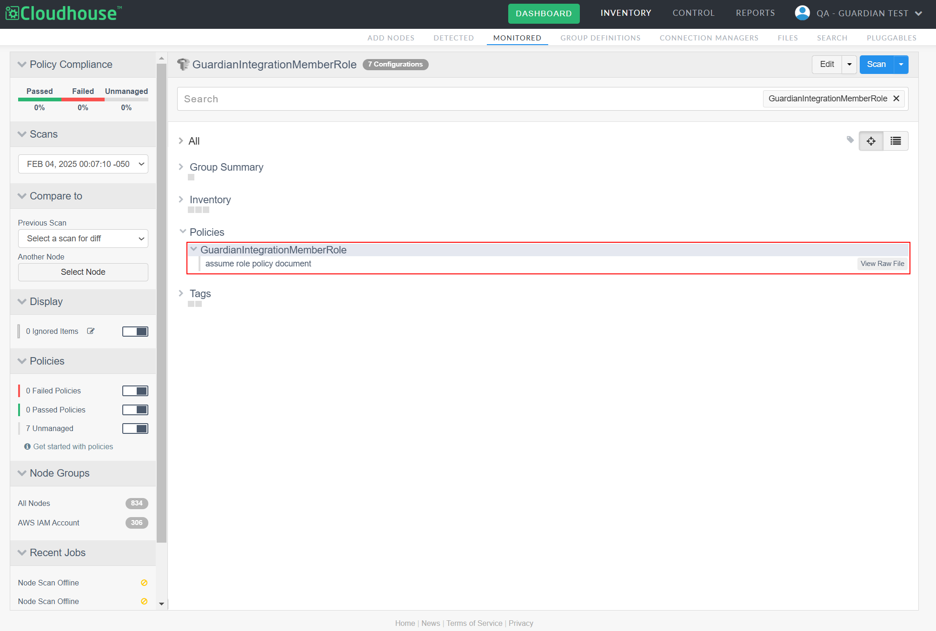Switch to the Detected tab
936x631 pixels.
pos(453,38)
